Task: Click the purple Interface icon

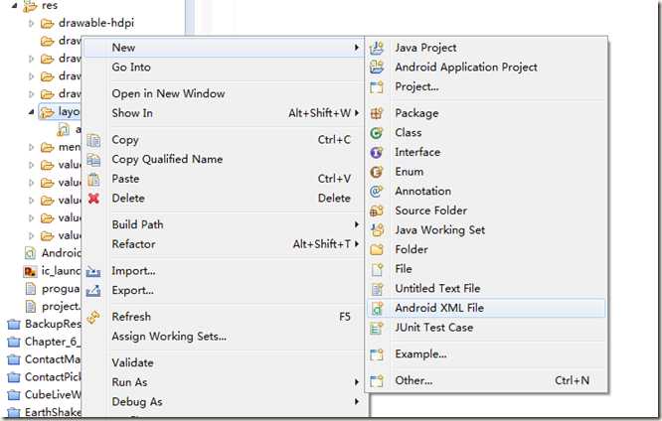Action: pyautogui.click(x=377, y=152)
